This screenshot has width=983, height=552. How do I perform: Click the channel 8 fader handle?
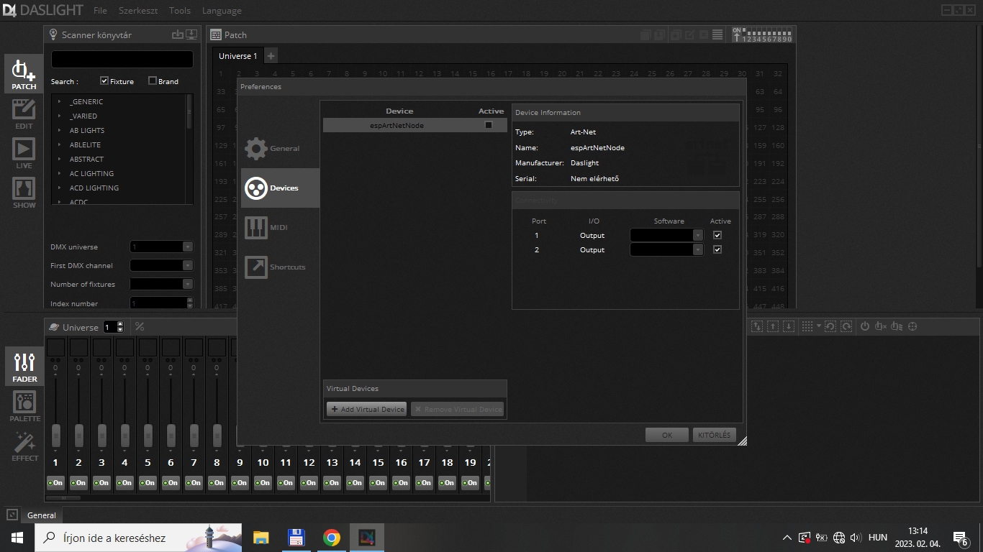[217, 435]
